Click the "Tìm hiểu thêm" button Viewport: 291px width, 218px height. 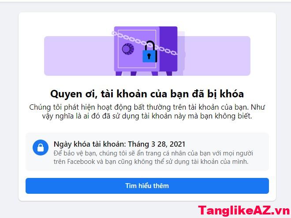tap(147, 186)
